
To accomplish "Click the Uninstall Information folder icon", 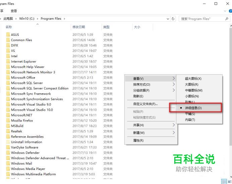I will coord(8,142).
